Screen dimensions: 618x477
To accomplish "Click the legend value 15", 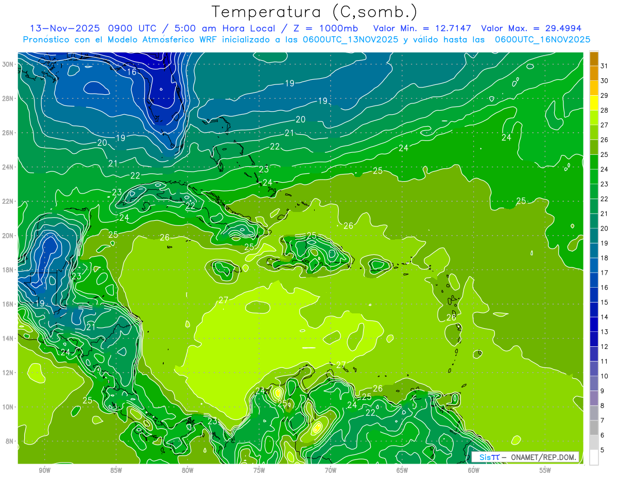I will tap(604, 302).
